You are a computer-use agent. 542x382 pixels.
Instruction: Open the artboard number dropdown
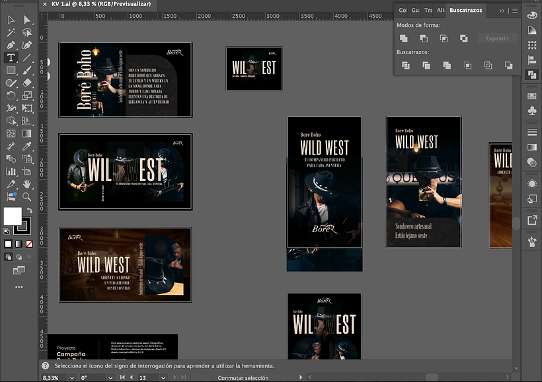pyautogui.click(x=163, y=378)
